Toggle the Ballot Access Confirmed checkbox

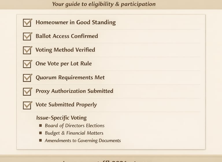pos(27,36)
